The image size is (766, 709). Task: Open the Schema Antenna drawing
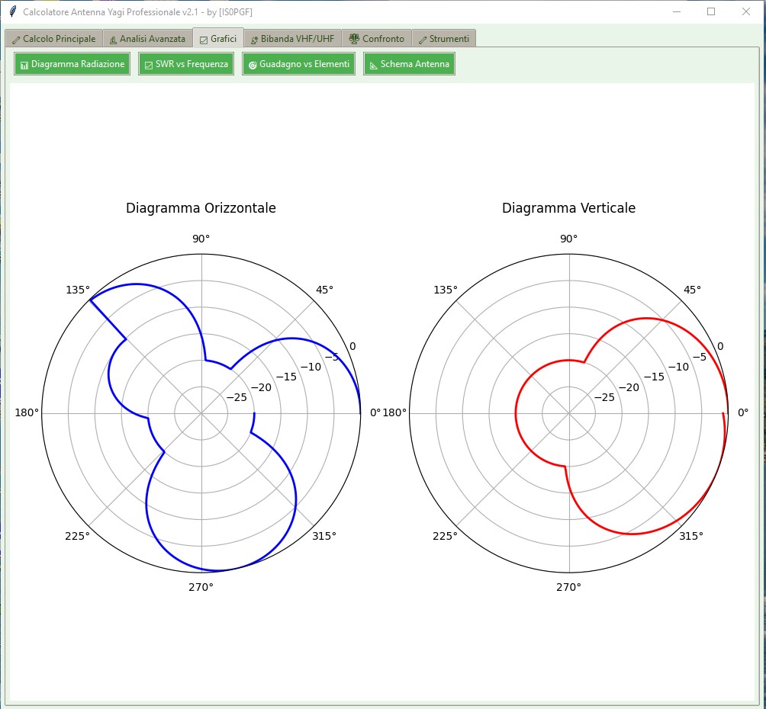point(409,64)
